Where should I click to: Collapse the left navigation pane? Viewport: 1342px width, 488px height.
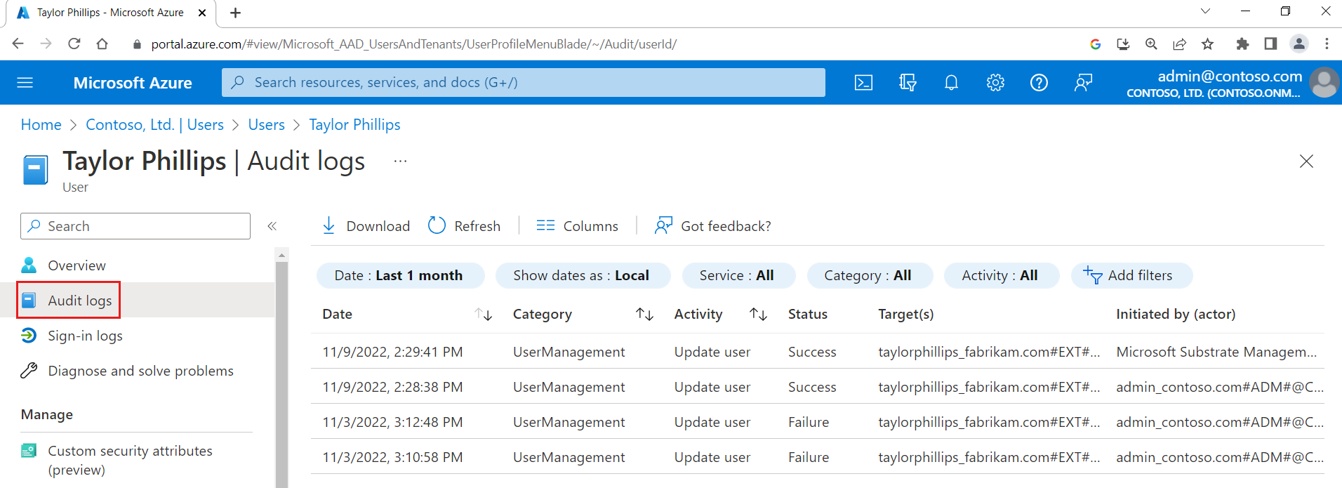272,226
